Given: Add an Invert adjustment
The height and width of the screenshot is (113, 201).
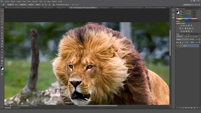Looking at the screenshot, I should [181, 31].
